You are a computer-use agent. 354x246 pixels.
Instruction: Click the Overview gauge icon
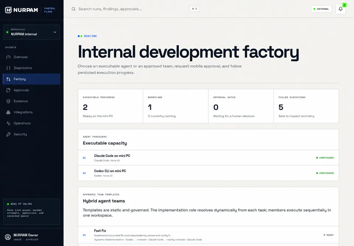[x=8, y=57]
